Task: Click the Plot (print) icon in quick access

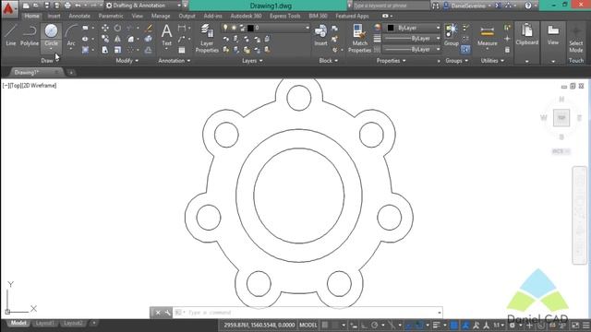Action: click(x=67, y=6)
